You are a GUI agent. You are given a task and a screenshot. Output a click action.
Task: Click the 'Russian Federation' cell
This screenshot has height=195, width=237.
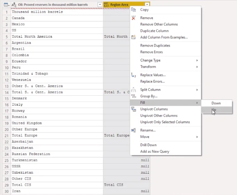click(57, 154)
